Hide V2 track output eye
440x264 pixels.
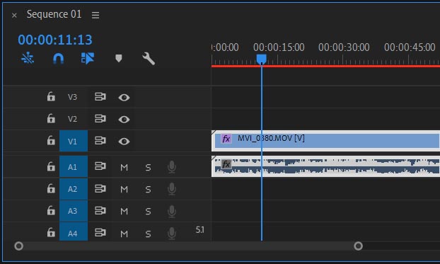pos(124,120)
